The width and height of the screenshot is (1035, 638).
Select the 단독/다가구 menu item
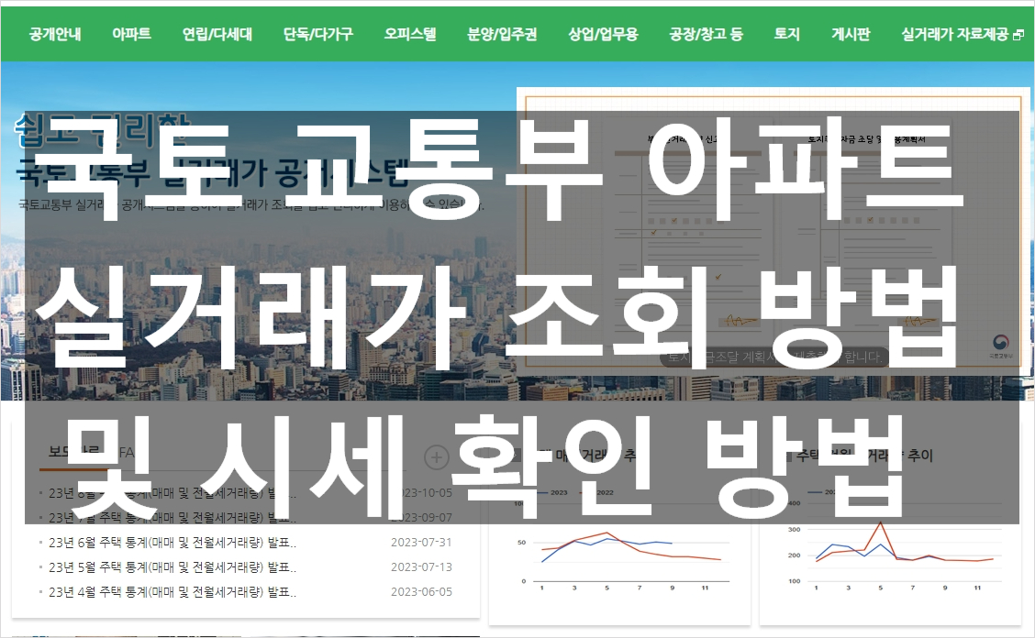pyautogui.click(x=318, y=34)
